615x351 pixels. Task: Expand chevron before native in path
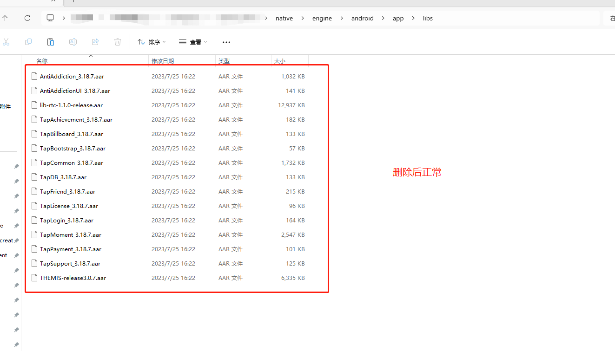[x=266, y=18]
